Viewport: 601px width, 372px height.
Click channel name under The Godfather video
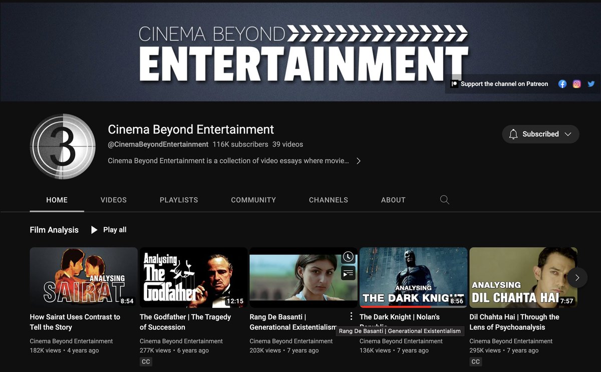click(181, 341)
